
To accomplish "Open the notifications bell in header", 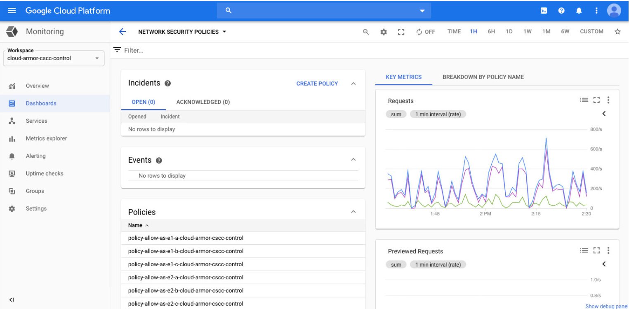I will 578,11.
